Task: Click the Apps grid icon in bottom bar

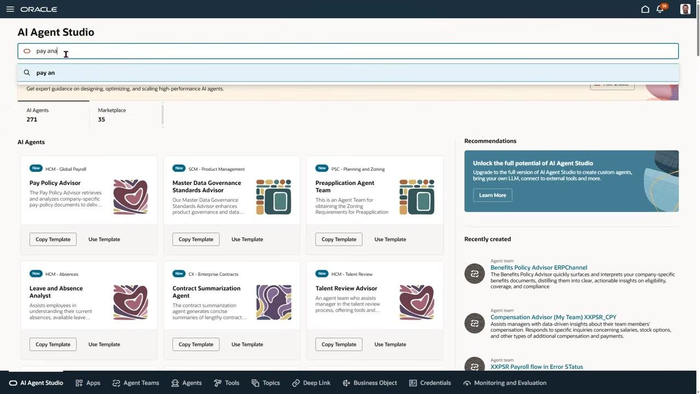Action: 79,383
